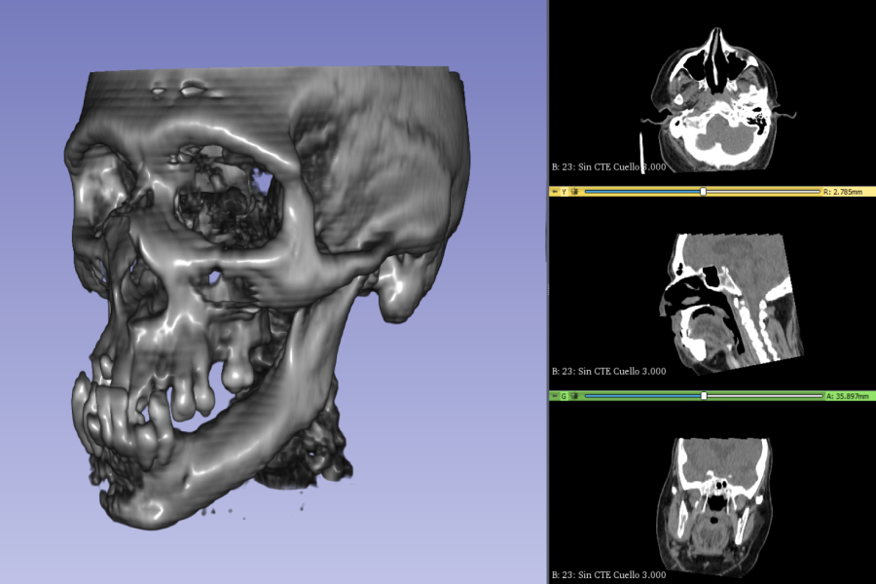Click the pin icon on the yellow slice bar
This screenshot has width=876, height=584.
coord(555,192)
